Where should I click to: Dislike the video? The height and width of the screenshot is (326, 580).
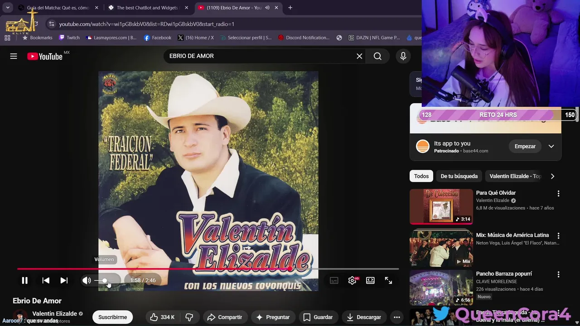coord(189,317)
